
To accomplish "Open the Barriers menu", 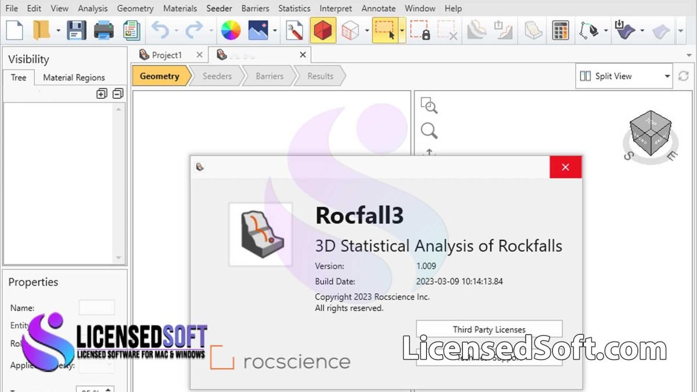I will (x=255, y=8).
